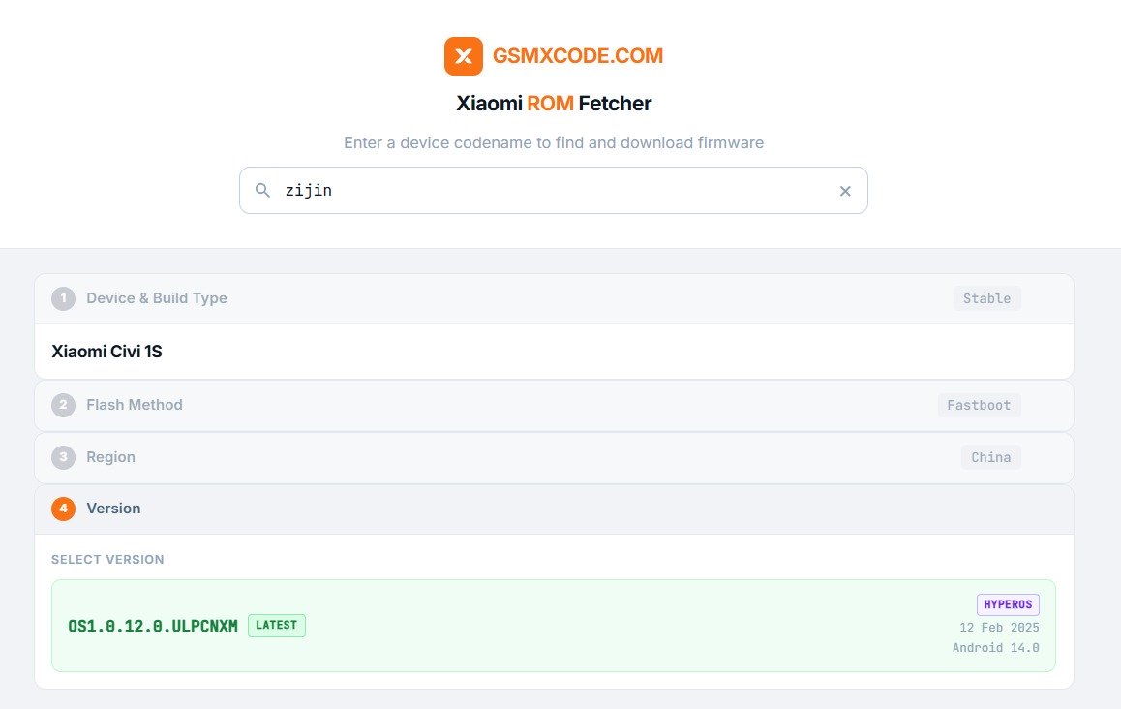Clear the search field with the X
Viewport: 1121px width, 709px height.
[x=845, y=191]
